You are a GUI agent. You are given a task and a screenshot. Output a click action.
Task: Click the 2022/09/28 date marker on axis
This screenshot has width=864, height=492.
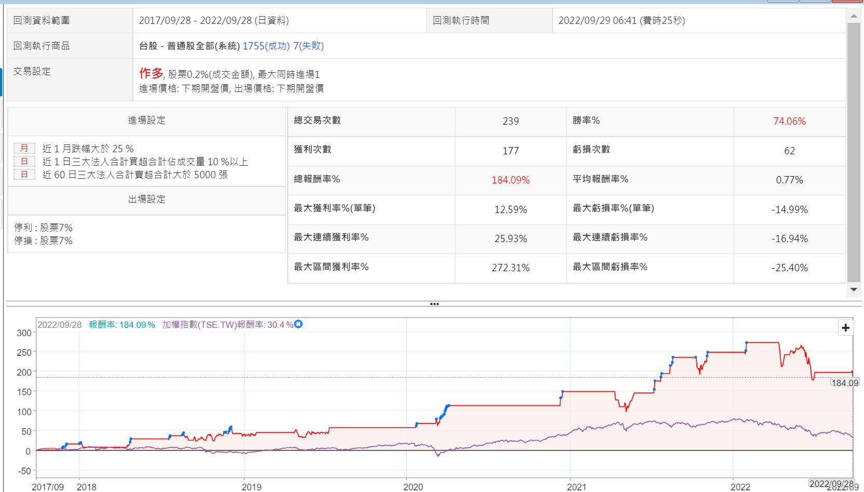(x=831, y=484)
